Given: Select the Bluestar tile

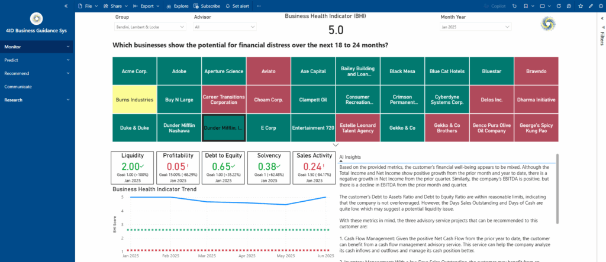Looking at the screenshot, I should 492,71.
